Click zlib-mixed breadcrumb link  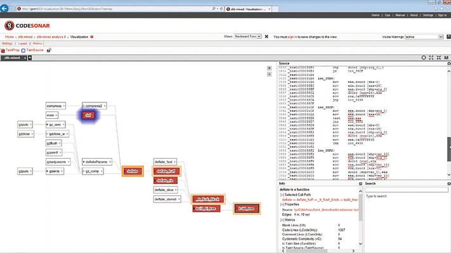pyautogui.click(x=25, y=37)
